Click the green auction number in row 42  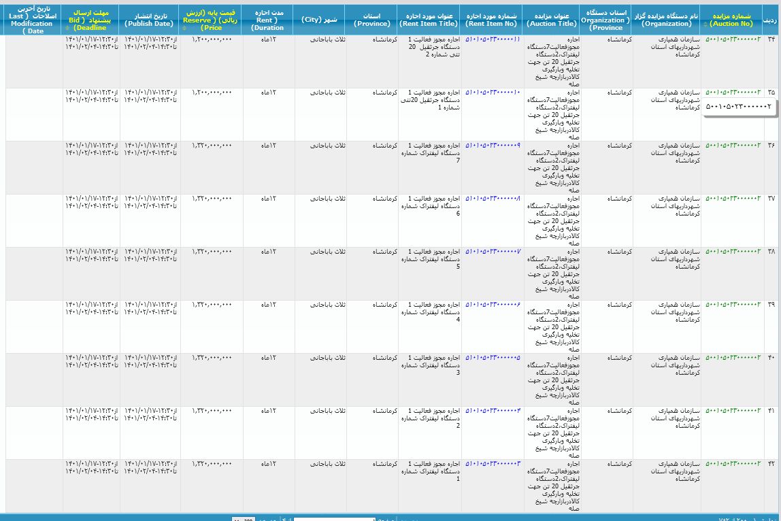coord(733,464)
